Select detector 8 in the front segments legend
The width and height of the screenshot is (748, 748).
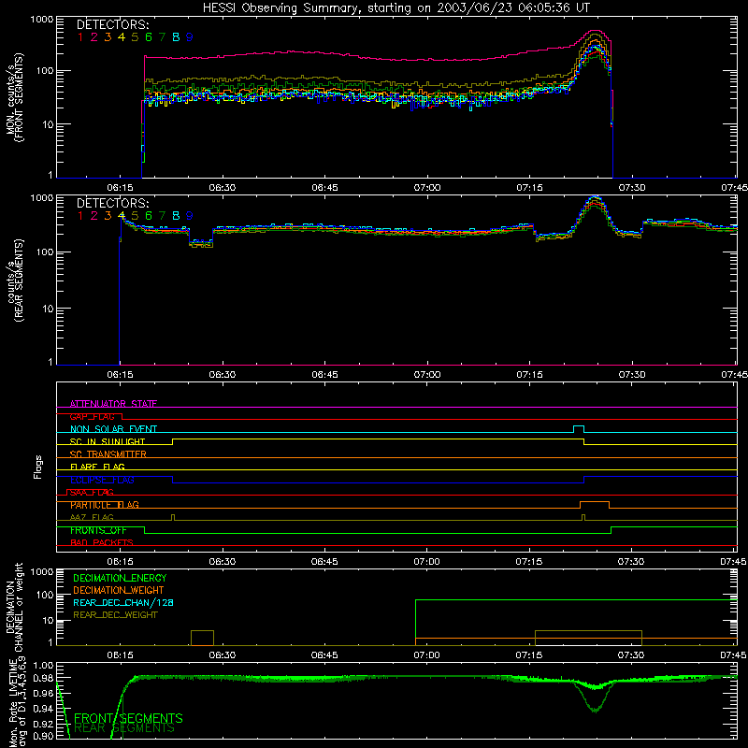click(176, 37)
